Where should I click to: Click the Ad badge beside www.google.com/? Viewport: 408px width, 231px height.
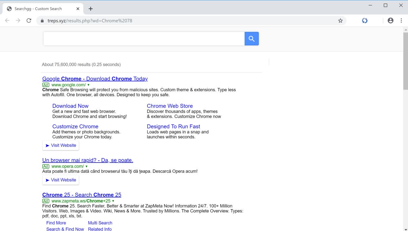tap(46, 85)
